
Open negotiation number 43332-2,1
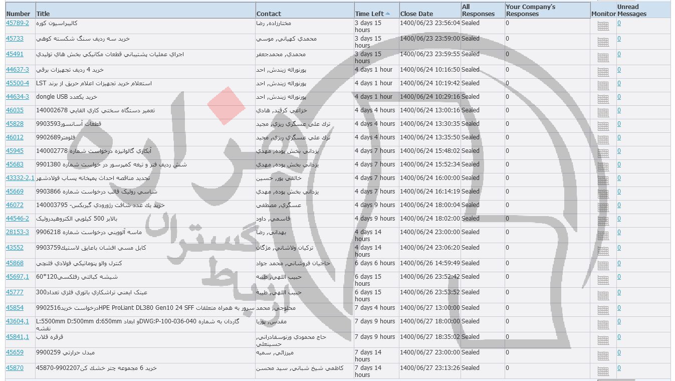click(20, 178)
